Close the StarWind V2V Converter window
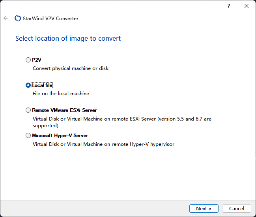 [247, 6]
